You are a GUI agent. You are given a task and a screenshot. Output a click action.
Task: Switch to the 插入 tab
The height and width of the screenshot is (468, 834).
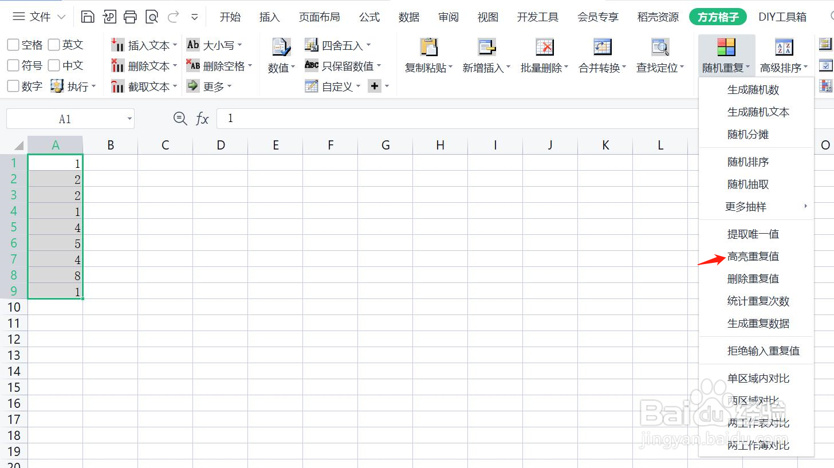269,17
